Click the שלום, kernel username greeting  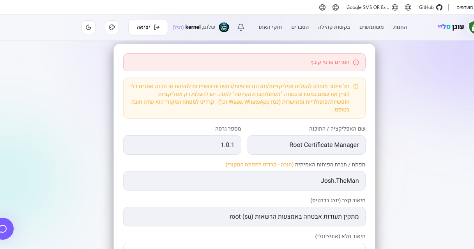200,27
